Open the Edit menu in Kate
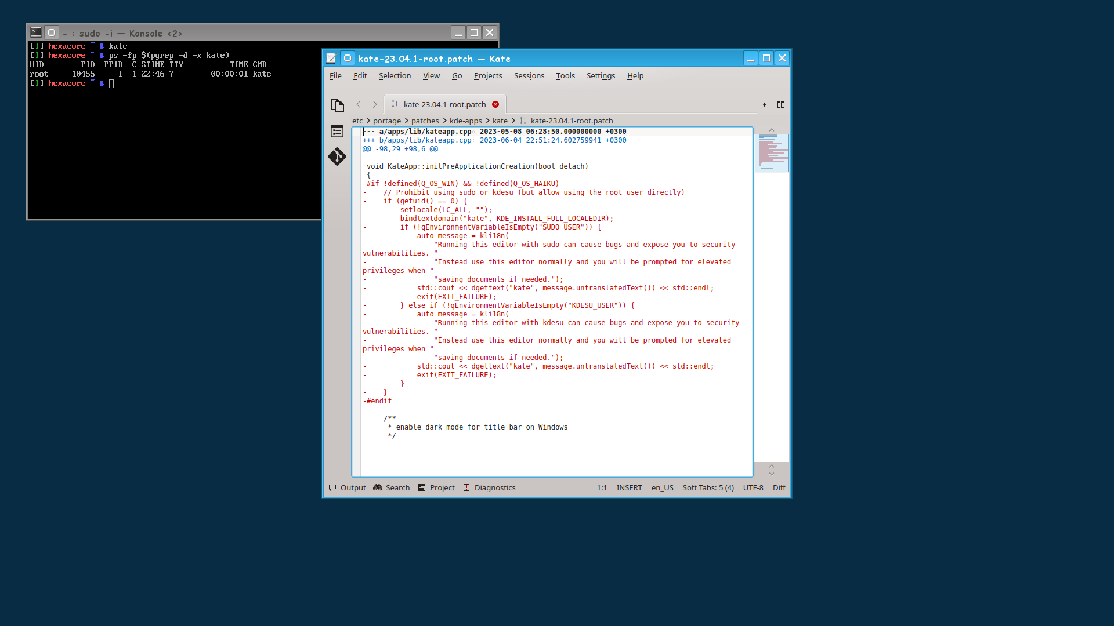1114x626 pixels. pyautogui.click(x=360, y=75)
